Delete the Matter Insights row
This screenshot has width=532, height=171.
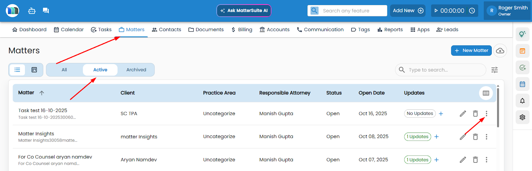tap(475, 137)
